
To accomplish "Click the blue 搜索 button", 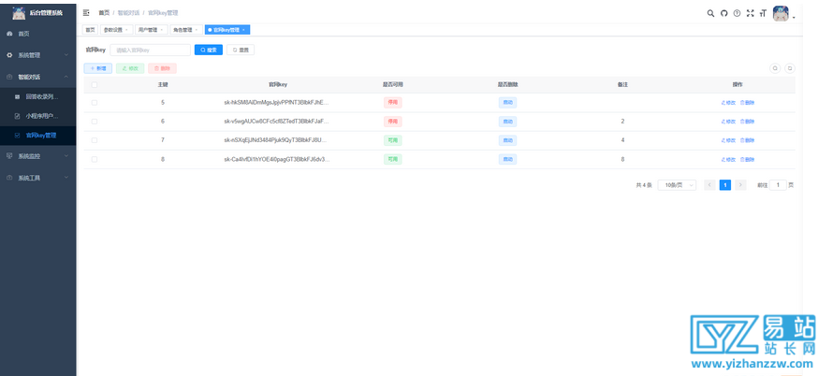I will point(208,50).
